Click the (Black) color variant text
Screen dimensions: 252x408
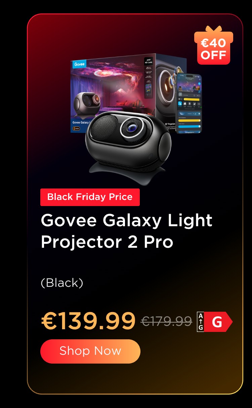point(62,283)
